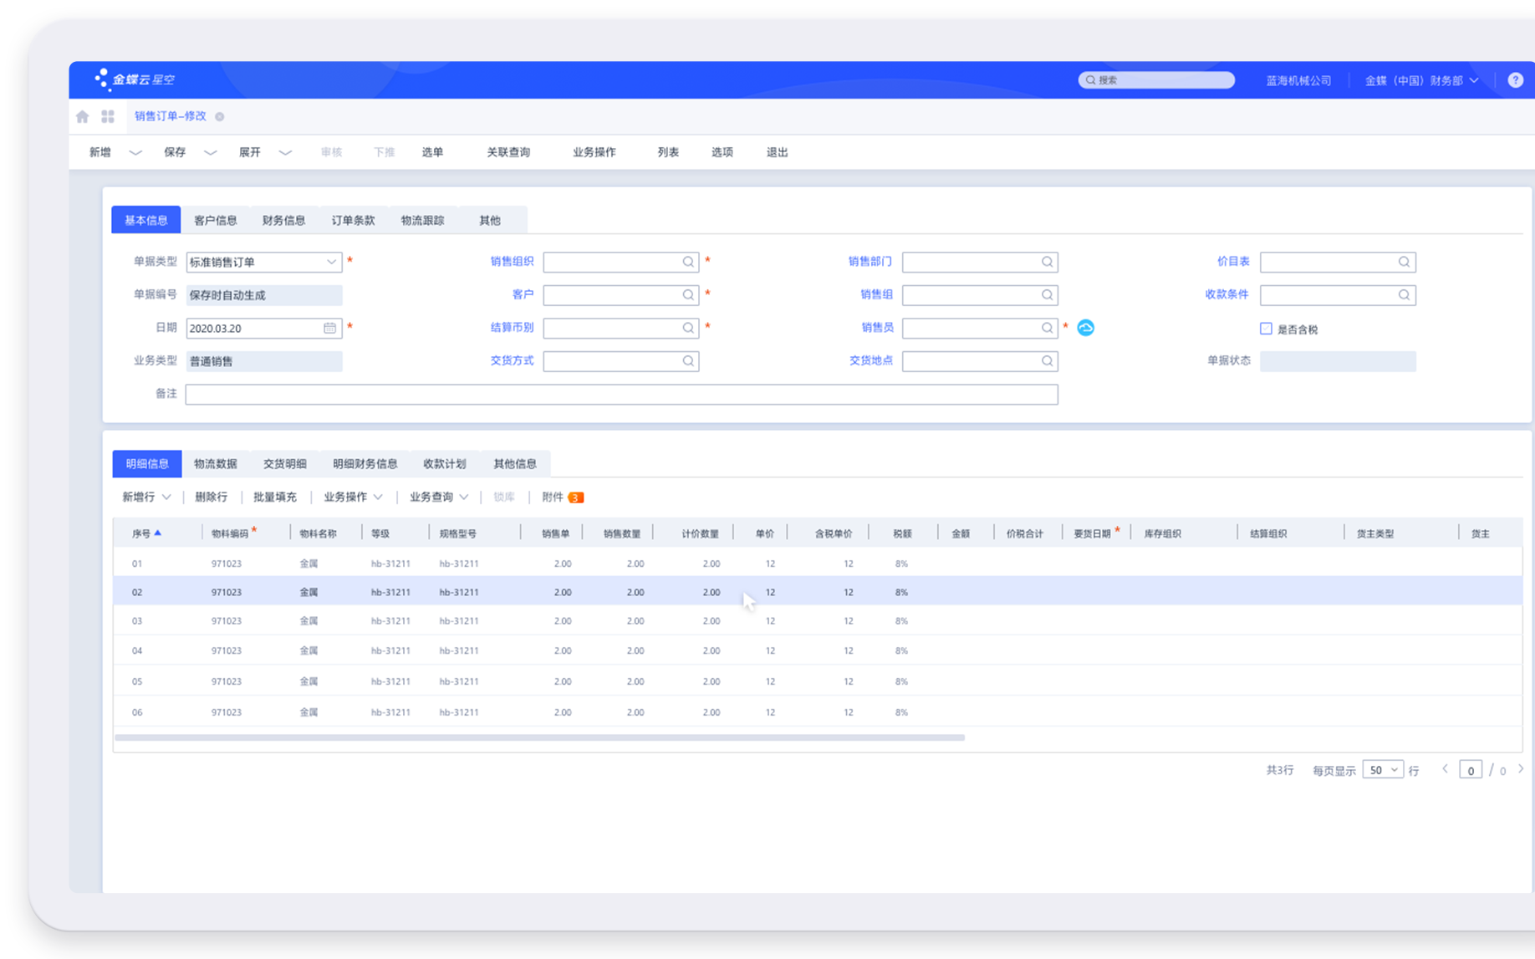Switch to the 收款计划 tab

444,464
